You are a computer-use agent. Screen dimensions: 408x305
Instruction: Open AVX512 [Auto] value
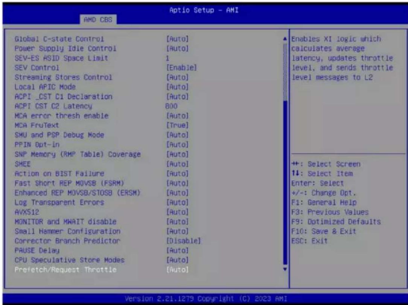point(177,212)
